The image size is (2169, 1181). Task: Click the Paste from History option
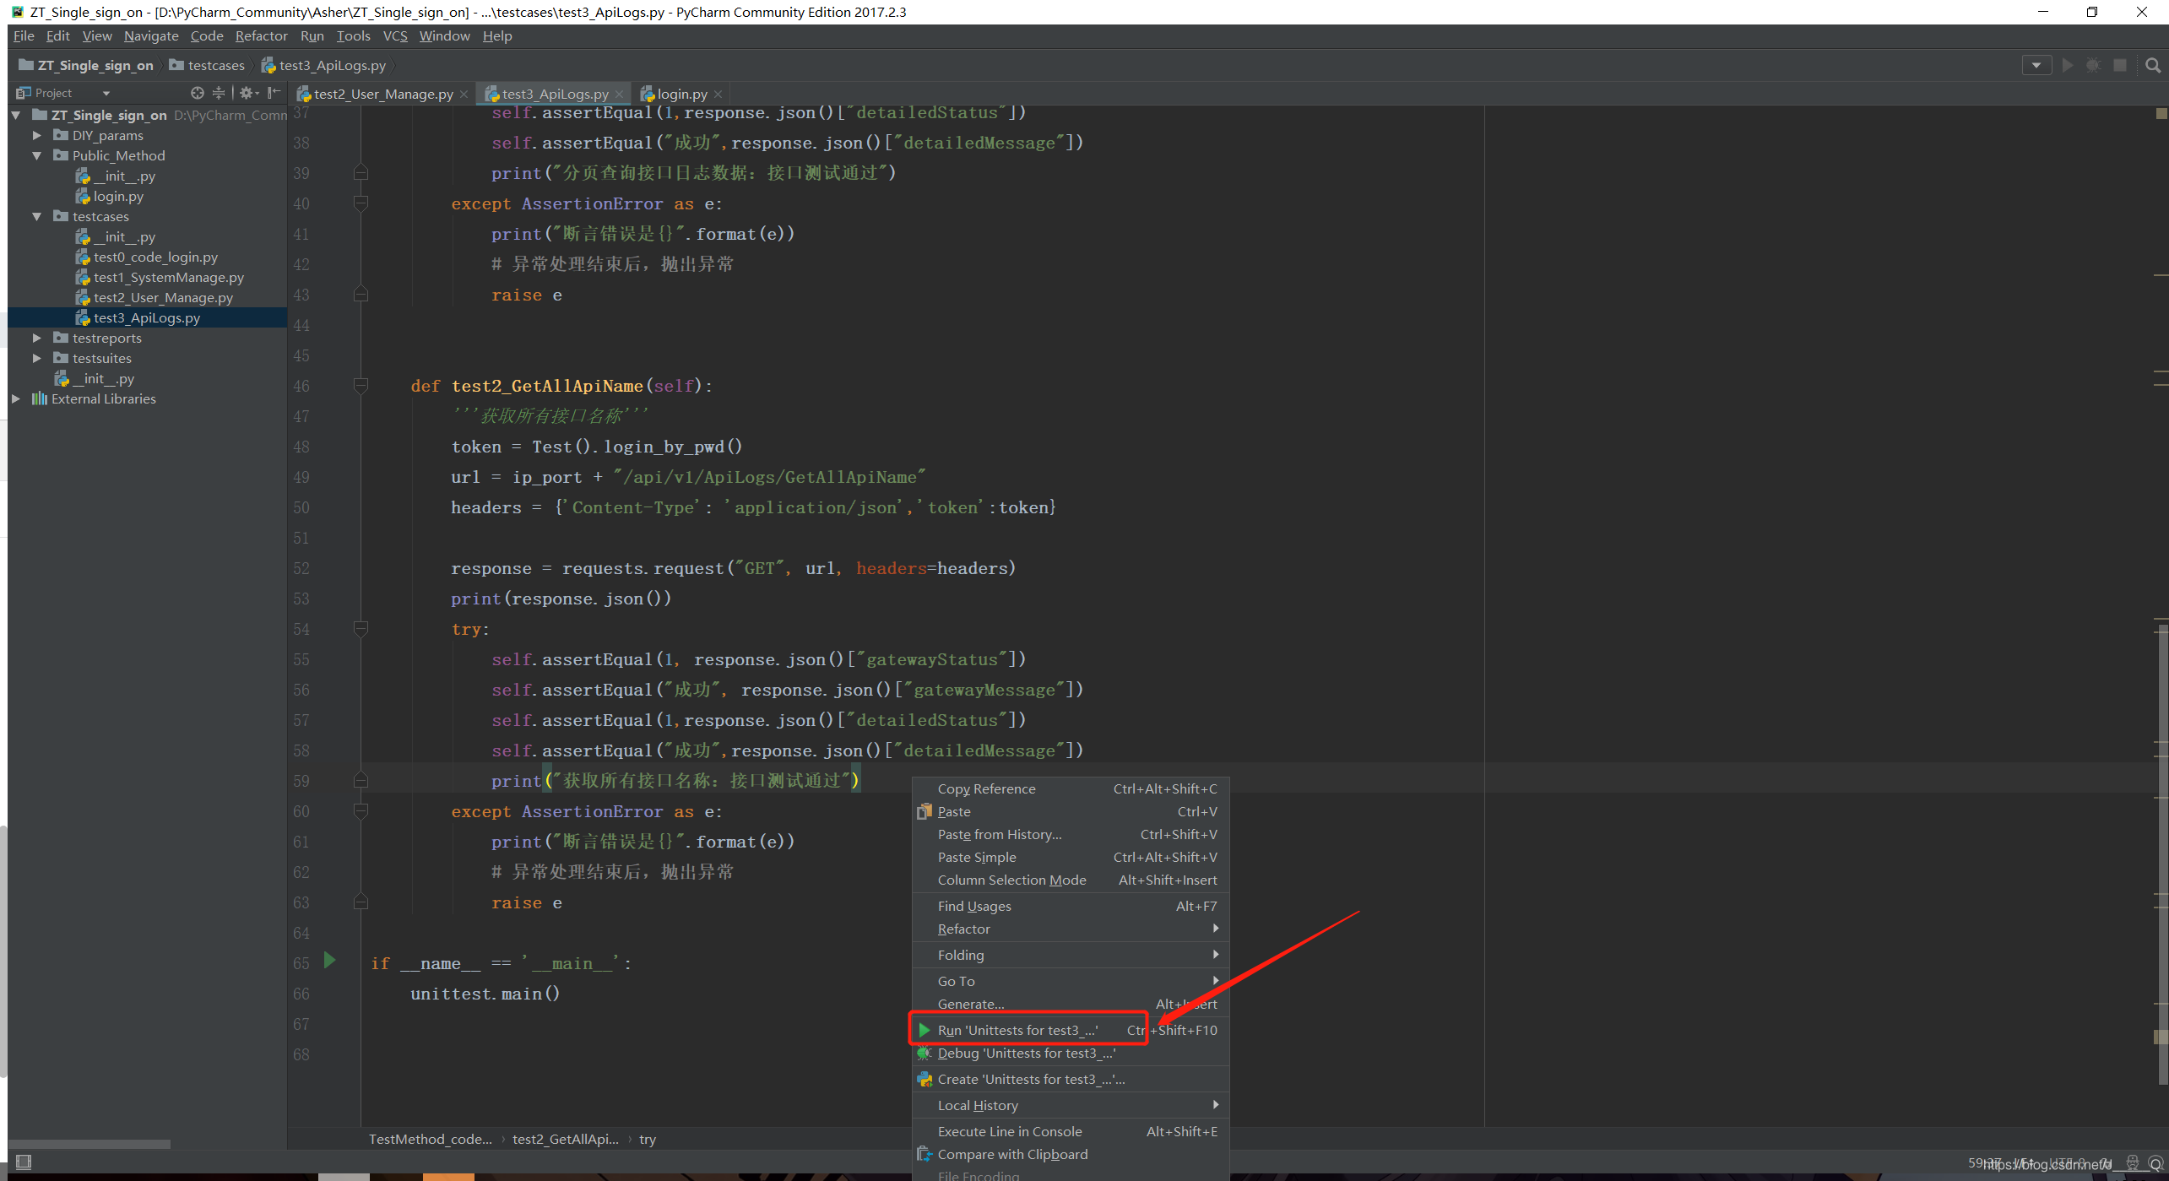point(999,833)
